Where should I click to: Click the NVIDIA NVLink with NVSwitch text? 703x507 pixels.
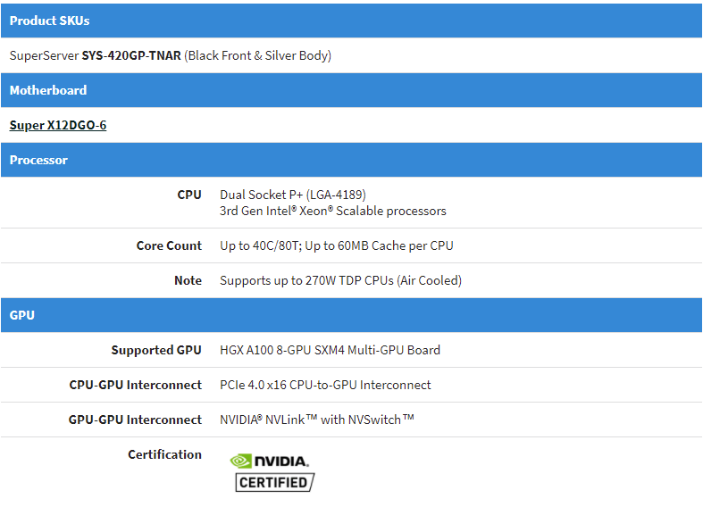click(317, 420)
